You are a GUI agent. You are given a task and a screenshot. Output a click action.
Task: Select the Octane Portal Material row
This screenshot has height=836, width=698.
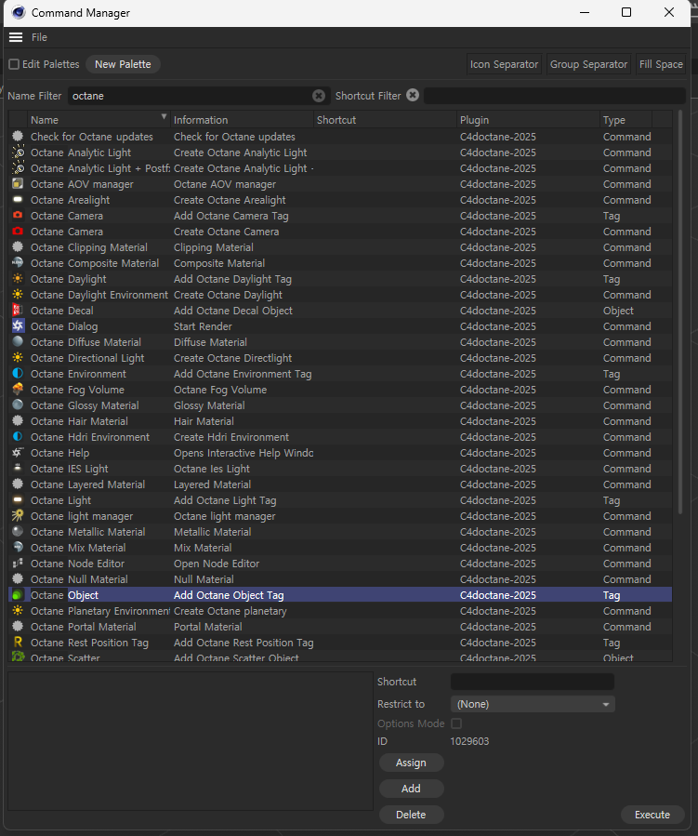tap(340, 627)
